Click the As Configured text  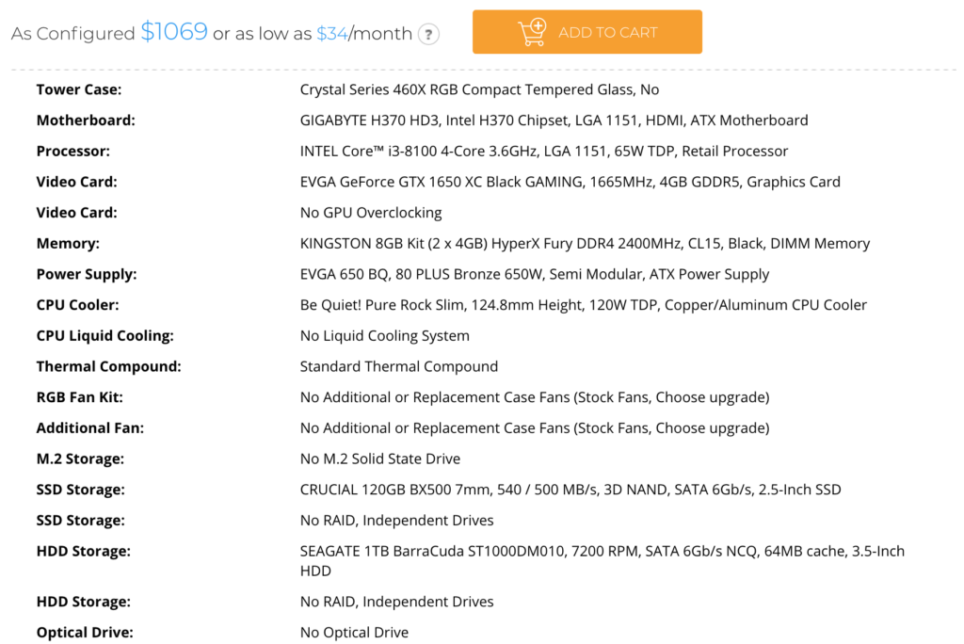coord(72,34)
